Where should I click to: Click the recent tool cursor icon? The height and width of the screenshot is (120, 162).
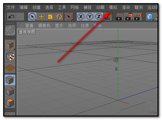[x=69, y=17]
